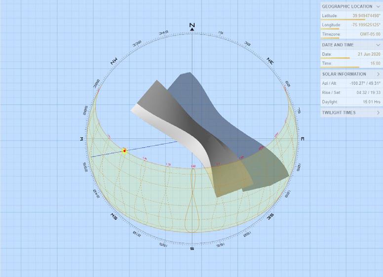Expand the Solar Information section chevron
Viewport: 383px width, 277px height.
point(379,74)
